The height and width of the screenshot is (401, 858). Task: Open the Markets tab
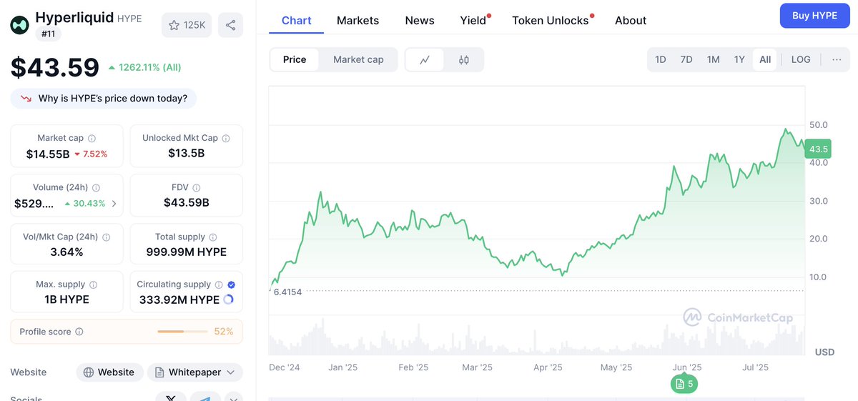point(358,21)
